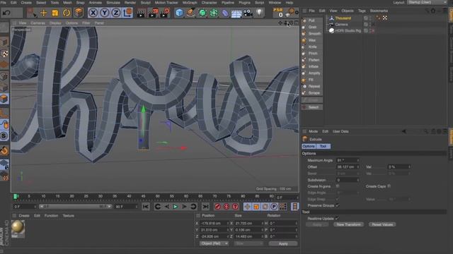Select the Camera object in the Object Manager

click(341, 25)
